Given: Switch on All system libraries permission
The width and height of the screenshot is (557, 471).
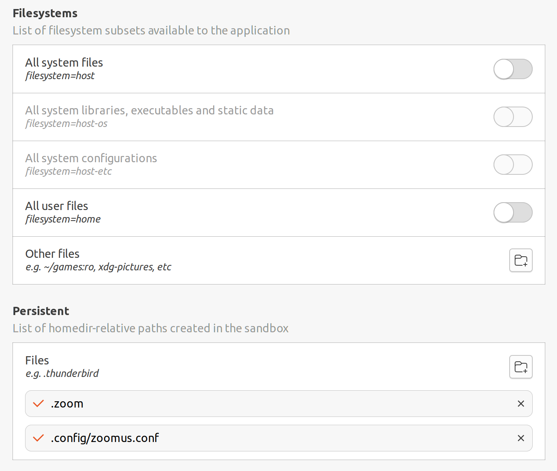Looking at the screenshot, I should pos(513,117).
